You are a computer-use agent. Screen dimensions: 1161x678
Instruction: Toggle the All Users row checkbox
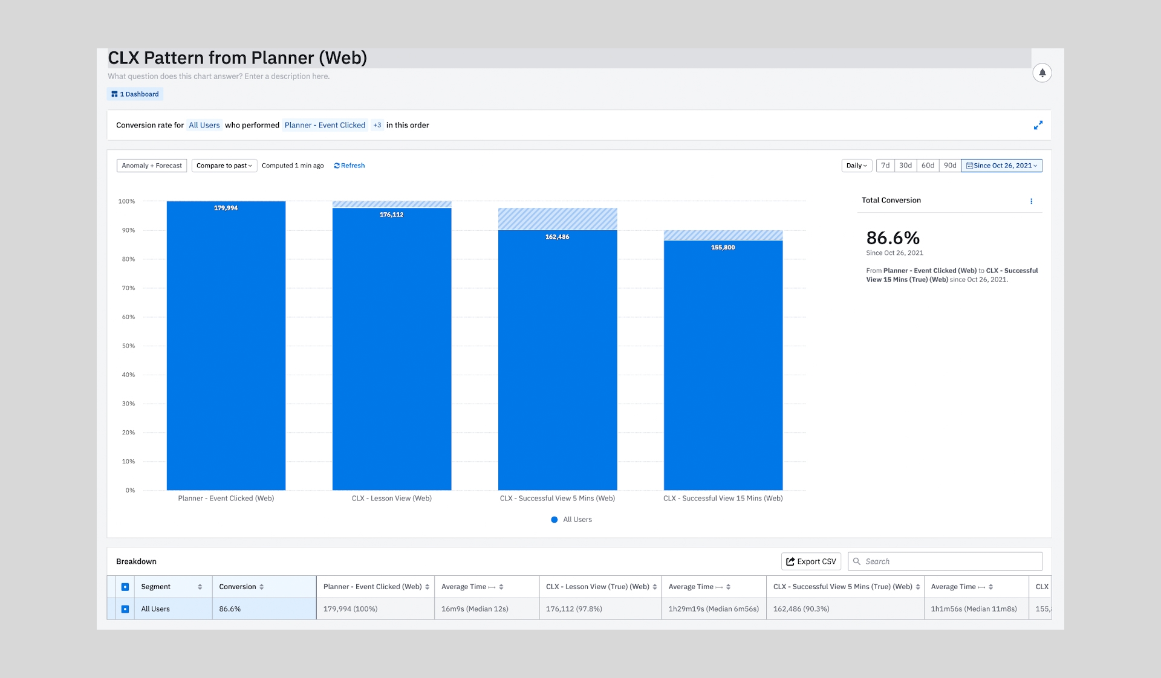tap(125, 609)
